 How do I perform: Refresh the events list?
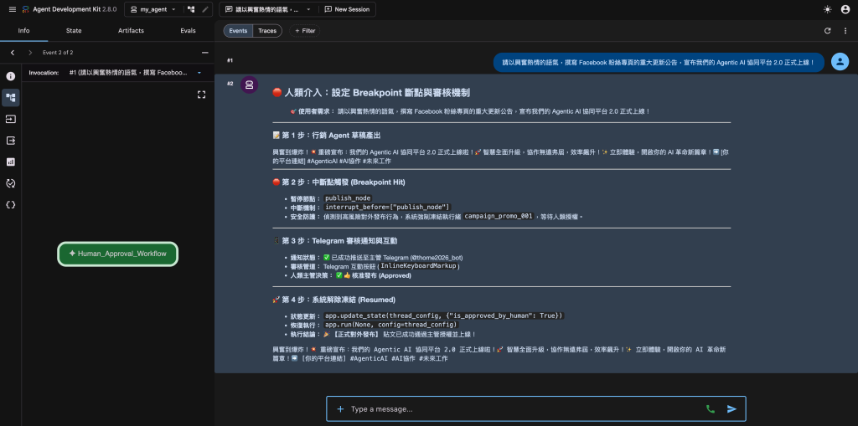click(827, 31)
